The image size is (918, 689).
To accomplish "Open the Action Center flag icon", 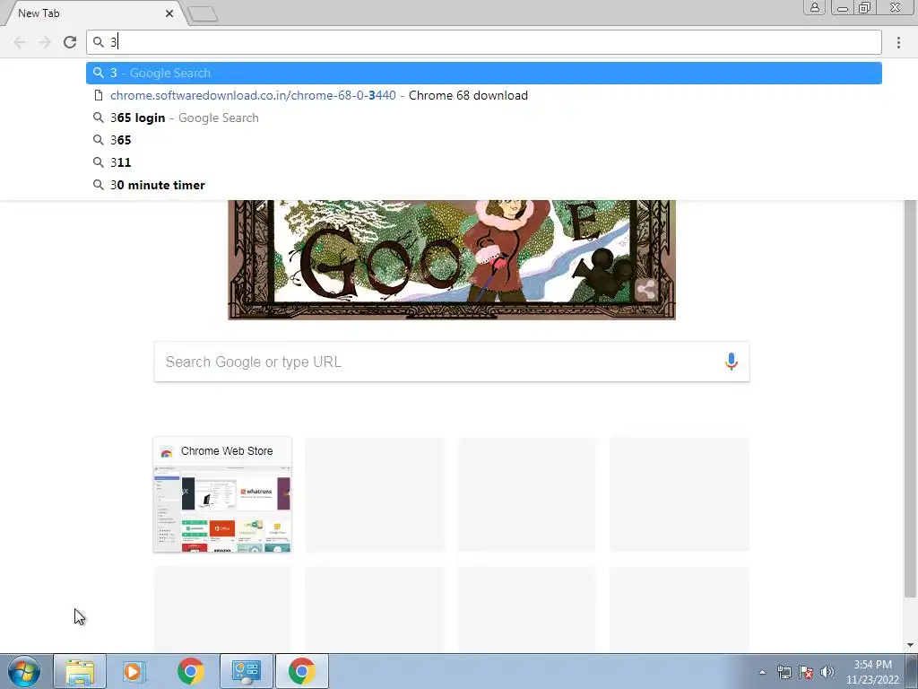I will (x=806, y=672).
